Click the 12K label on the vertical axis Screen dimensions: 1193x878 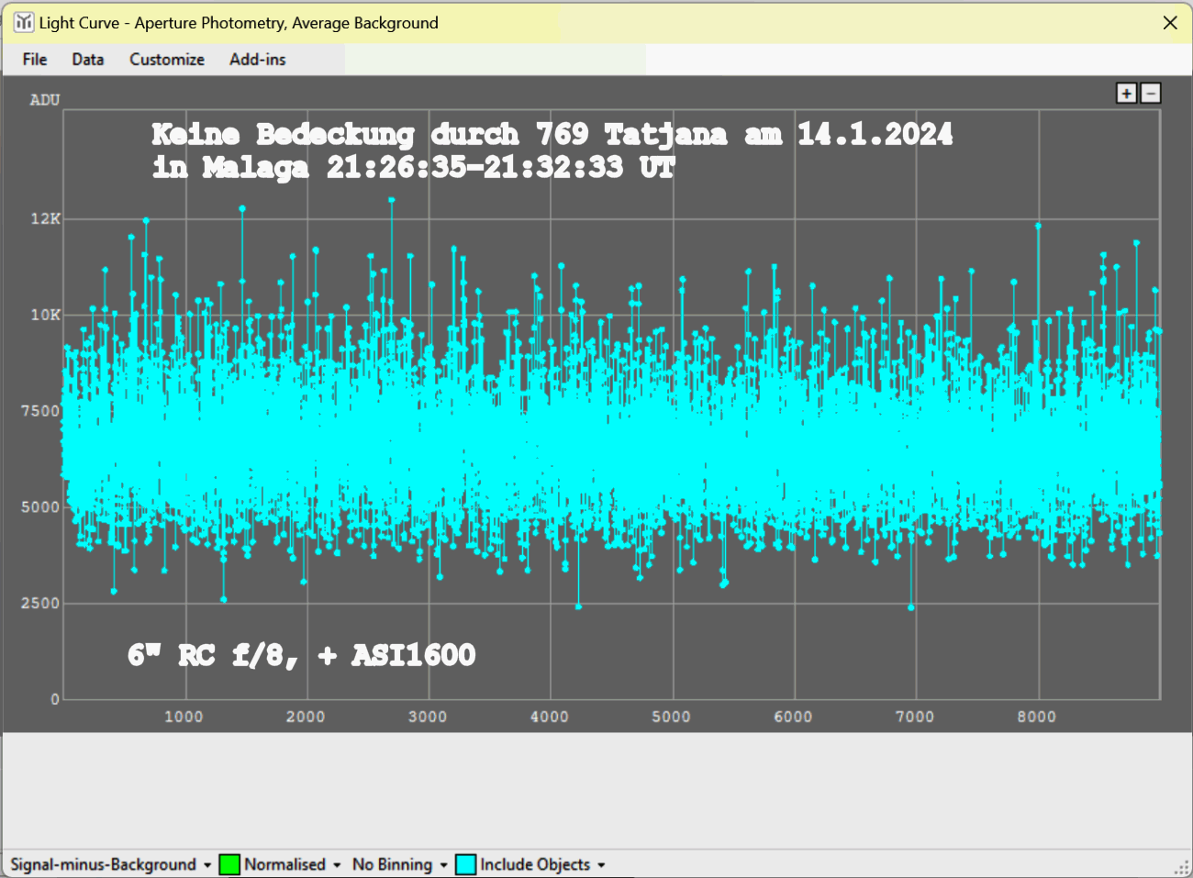pos(45,218)
